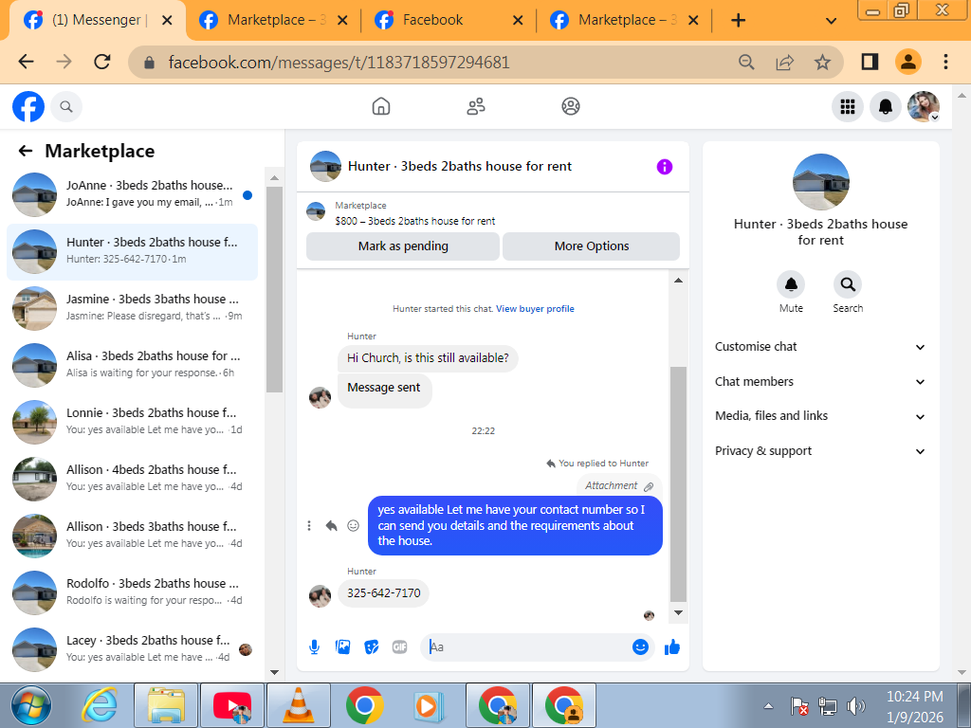This screenshot has height=728, width=971.
Task: Switch to the Messenger tab
Action: (98, 21)
